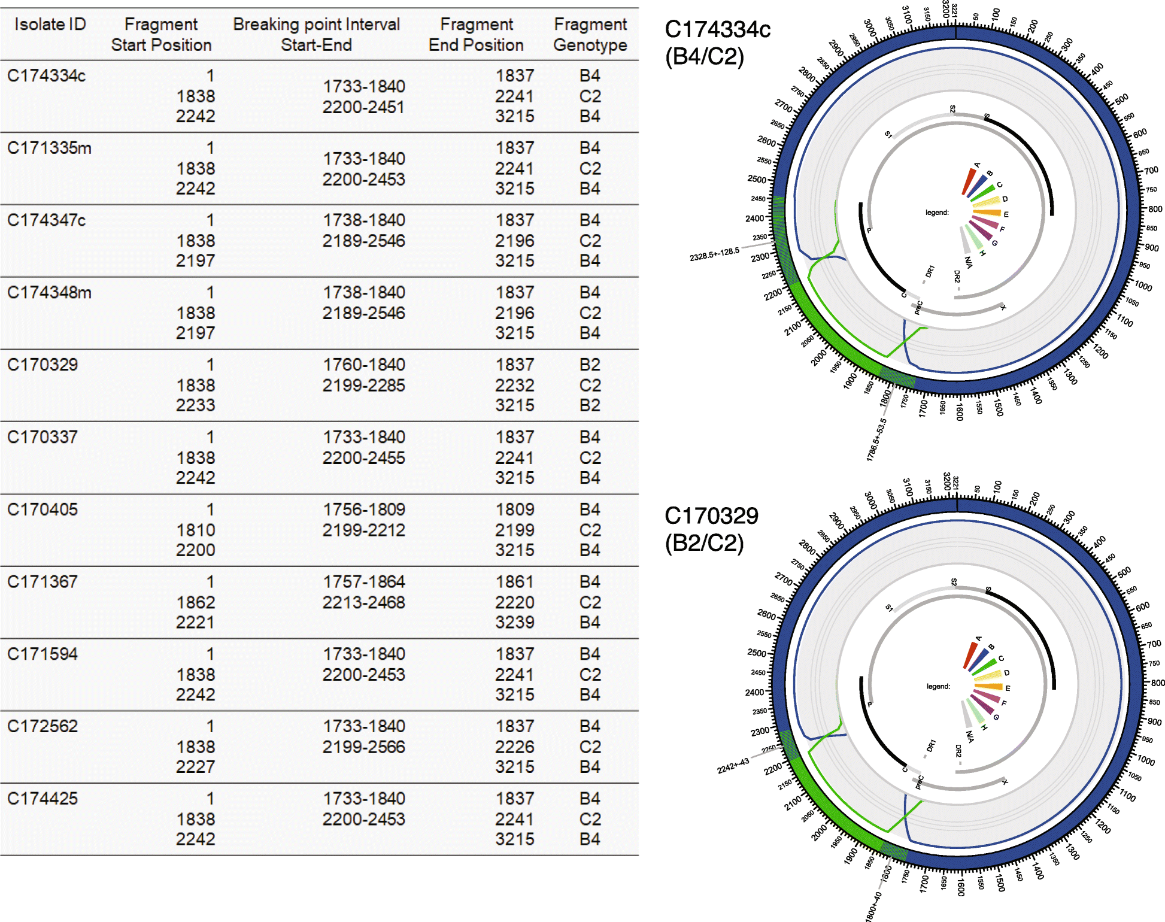Select the end position value 2220
Screen dimensions: 1165x922
pyautogui.click(x=515, y=602)
